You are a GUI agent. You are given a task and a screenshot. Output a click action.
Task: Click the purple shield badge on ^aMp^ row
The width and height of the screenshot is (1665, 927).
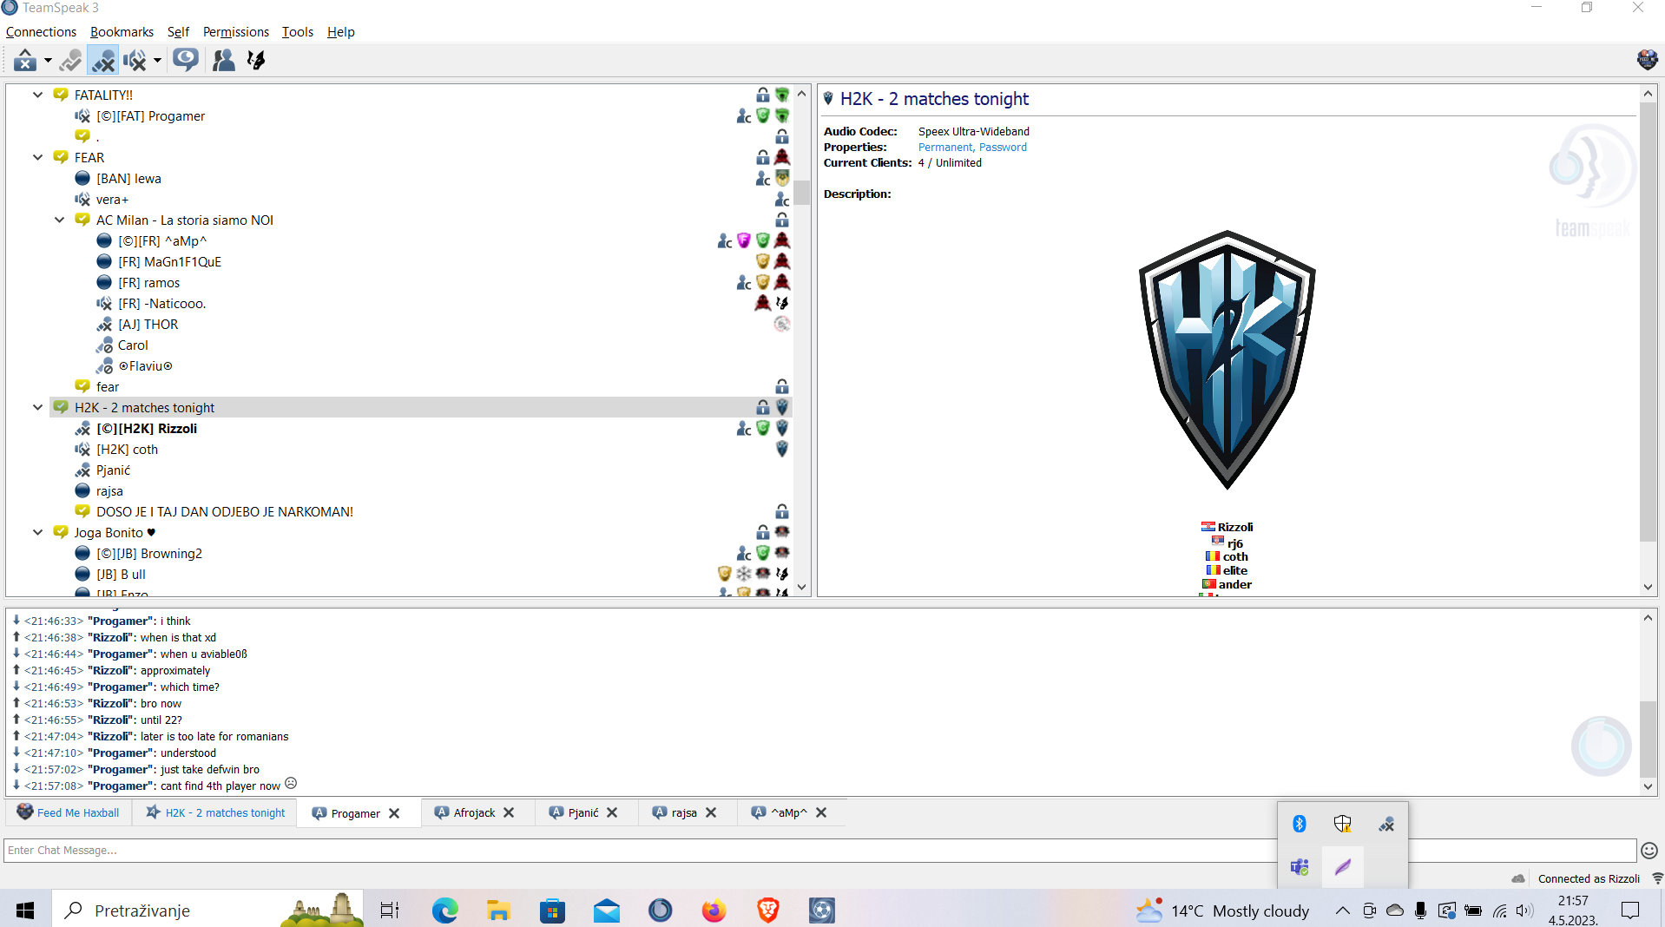click(743, 240)
